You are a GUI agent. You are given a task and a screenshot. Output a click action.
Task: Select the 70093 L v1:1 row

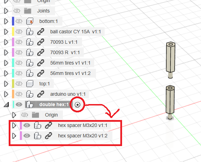point(64,42)
